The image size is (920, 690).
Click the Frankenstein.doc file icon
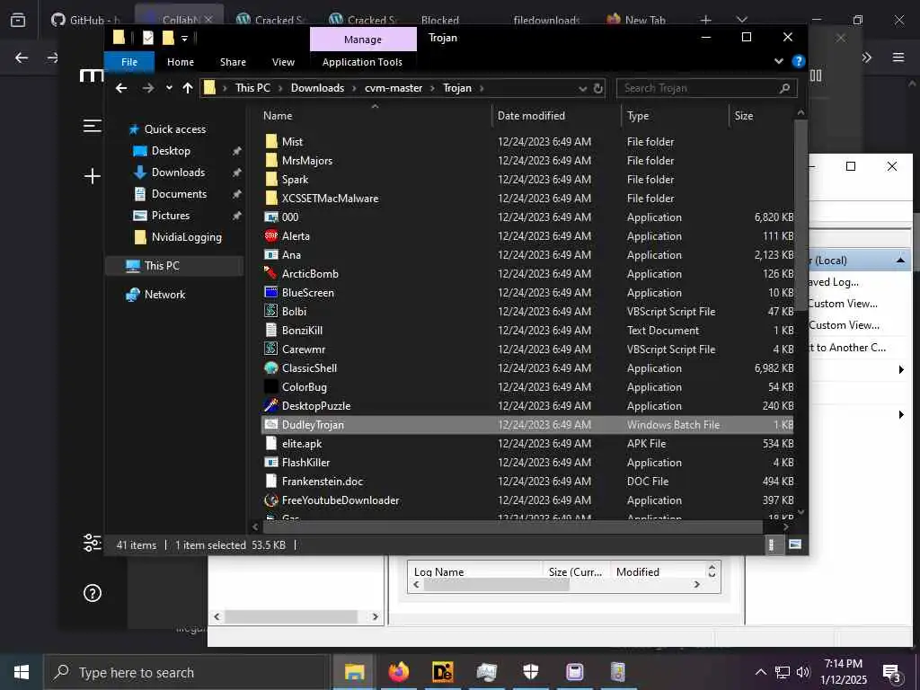click(271, 482)
